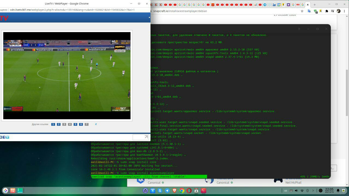Screen dimensions: 349x196
Task: Open the Extensions puzzle-piece menu
Action: click(327, 11)
